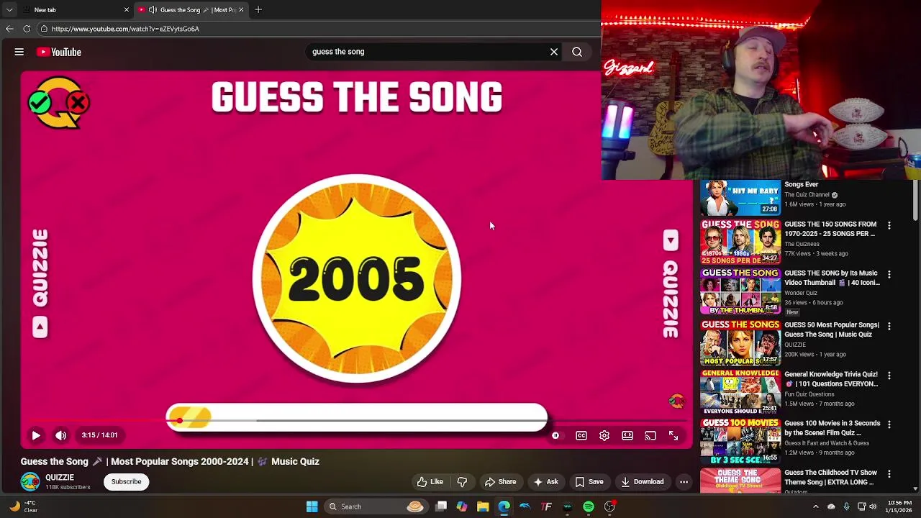This screenshot has height=518, width=921.
Task: Reload the page in browser
Action: (x=27, y=29)
